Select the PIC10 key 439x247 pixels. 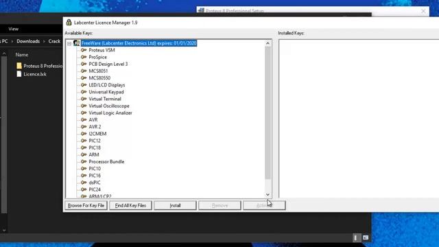(95, 169)
